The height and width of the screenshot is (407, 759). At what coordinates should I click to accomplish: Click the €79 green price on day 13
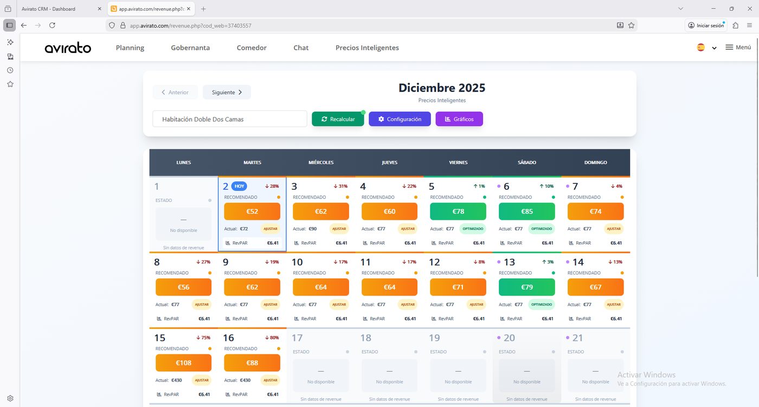527,287
